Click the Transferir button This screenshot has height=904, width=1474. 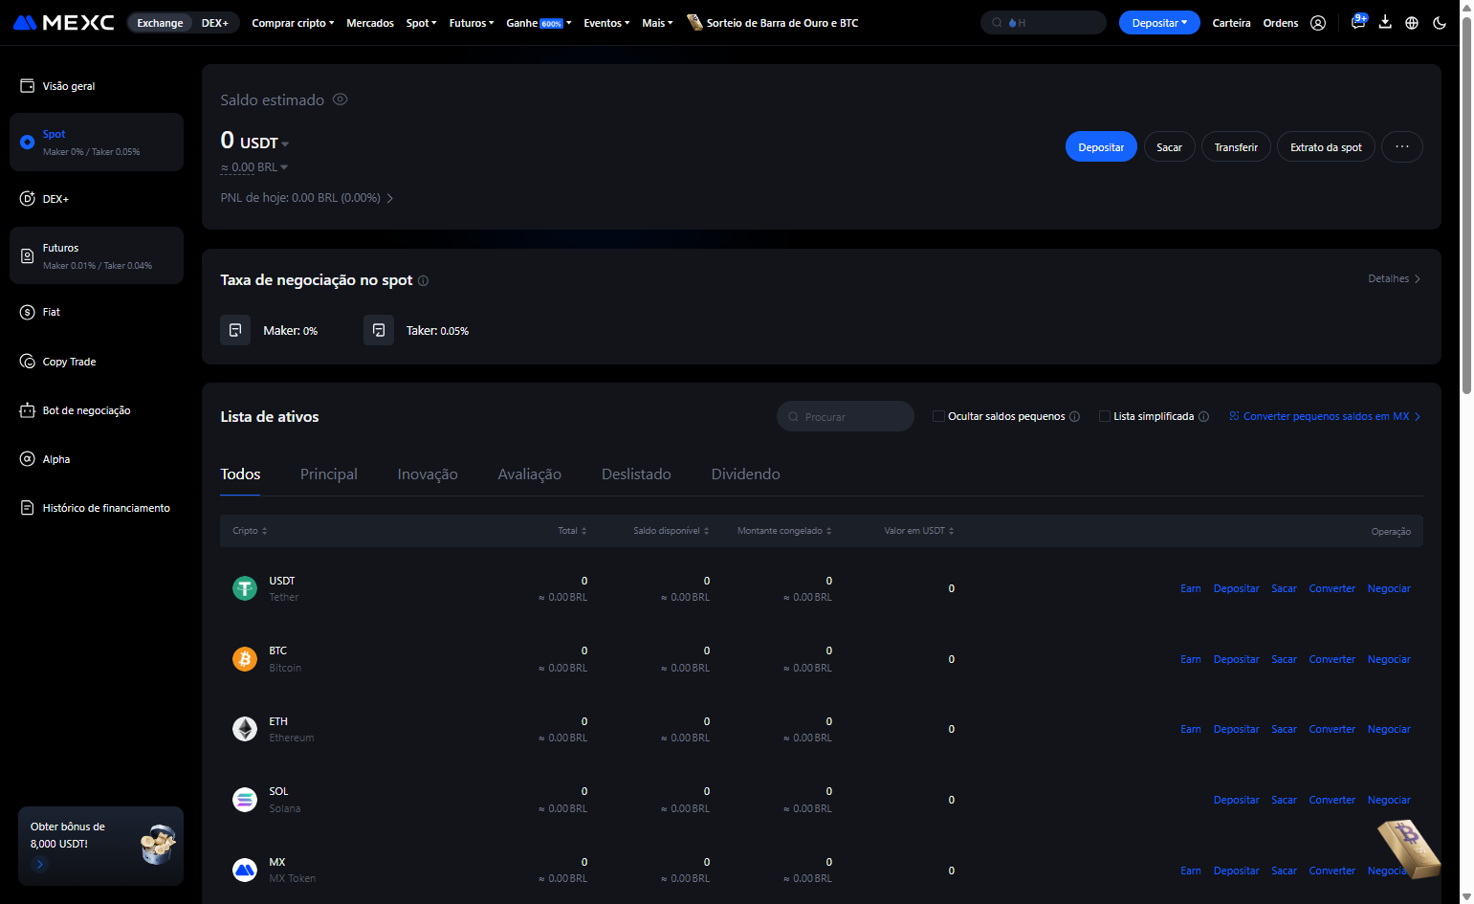click(1236, 146)
